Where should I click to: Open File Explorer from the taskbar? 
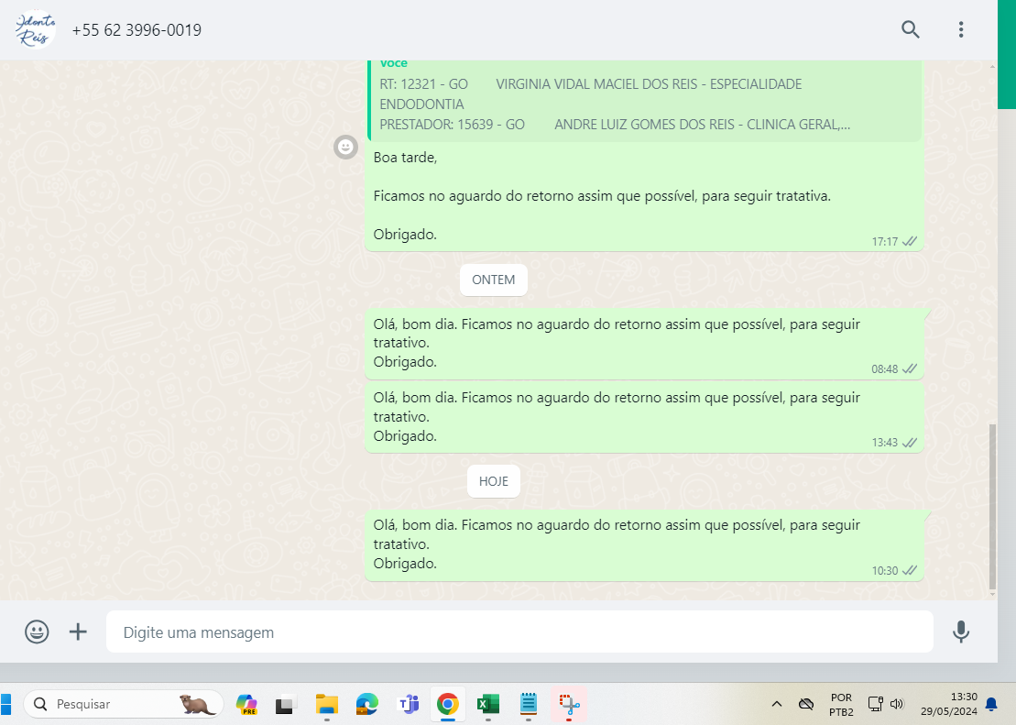pyautogui.click(x=327, y=704)
